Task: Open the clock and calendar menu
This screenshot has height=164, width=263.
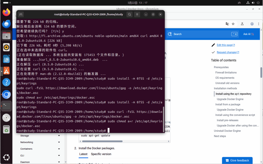Action: click(x=137, y=3)
